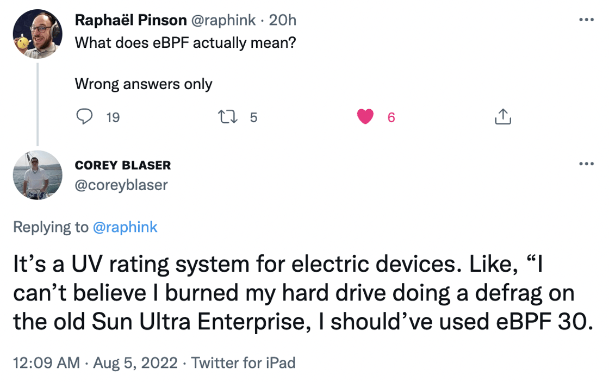This screenshot has height=382, width=609.
Task: Open the @coreyblaser handle
Action: coord(121,185)
